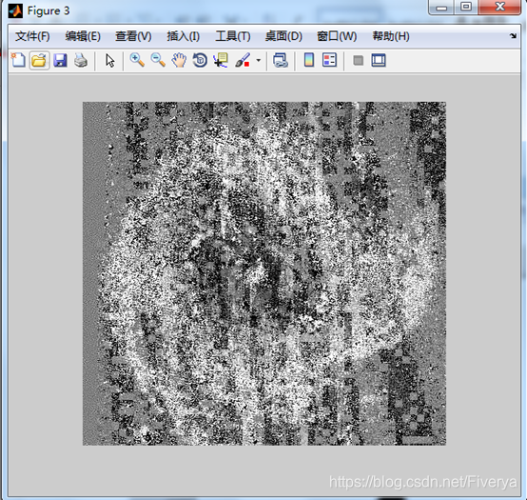Viewport: 527px width, 500px height.
Task: Print the figure using printer icon
Action: [81, 61]
